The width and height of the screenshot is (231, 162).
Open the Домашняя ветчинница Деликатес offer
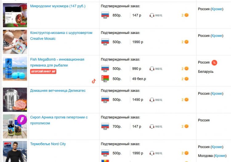[58, 91]
